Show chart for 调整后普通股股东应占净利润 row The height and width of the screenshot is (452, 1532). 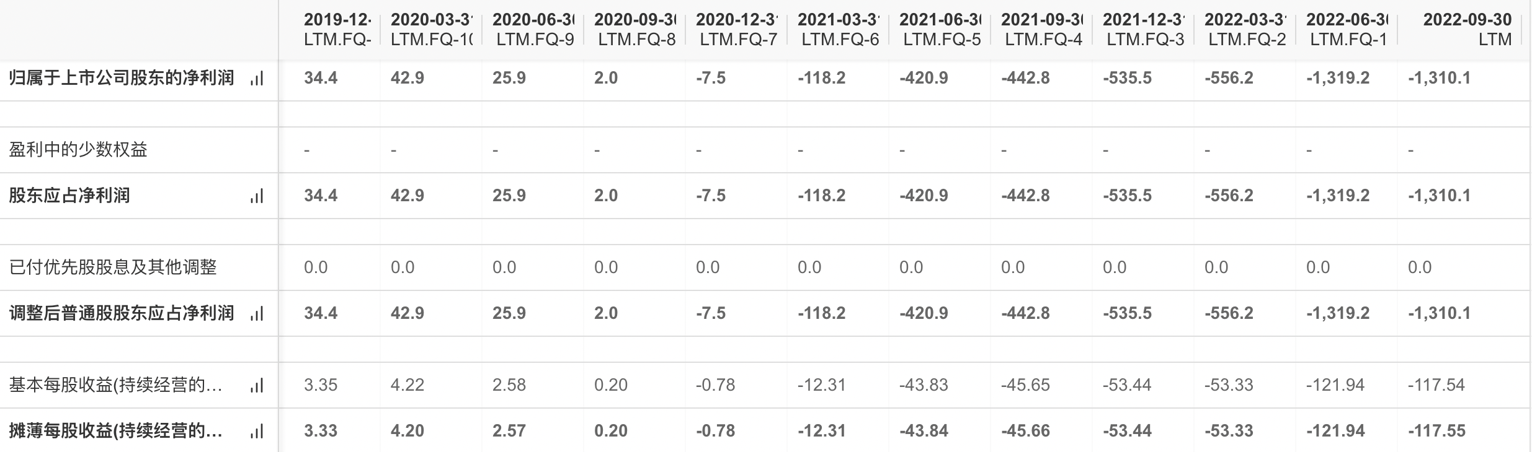point(257,314)
